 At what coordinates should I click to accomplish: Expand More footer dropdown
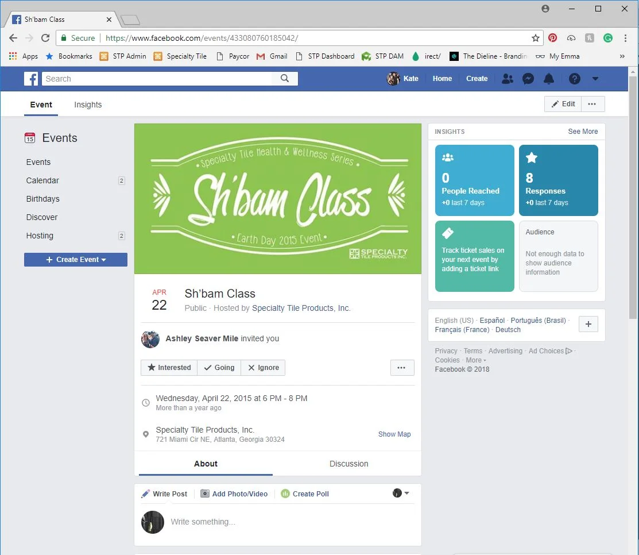tap(475, 360)
